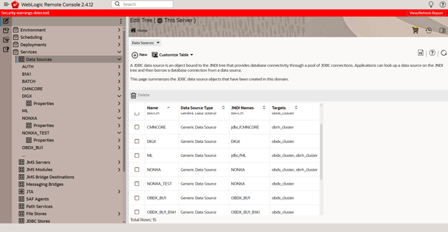The width and height of the screenshot is (448, 232).
Task: Click the navigation tree vertical scrollbar
Action: [x=124, y=100]
